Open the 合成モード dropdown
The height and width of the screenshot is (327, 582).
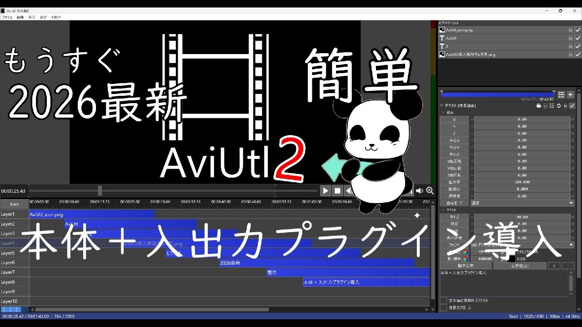pos(522,203)
